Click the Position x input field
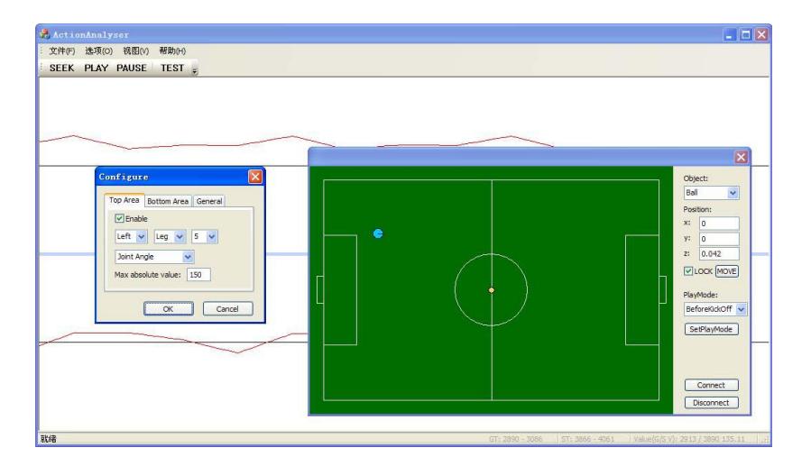The image size is (811, 466). (x=719, y=224)
